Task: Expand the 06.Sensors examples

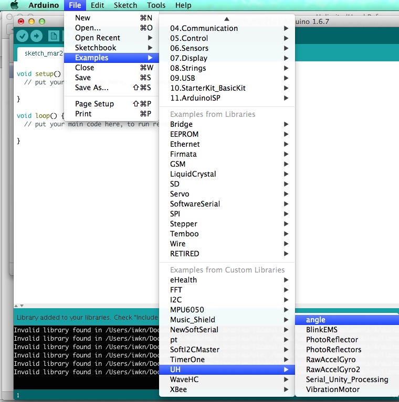Action: [x=227, y=48]
